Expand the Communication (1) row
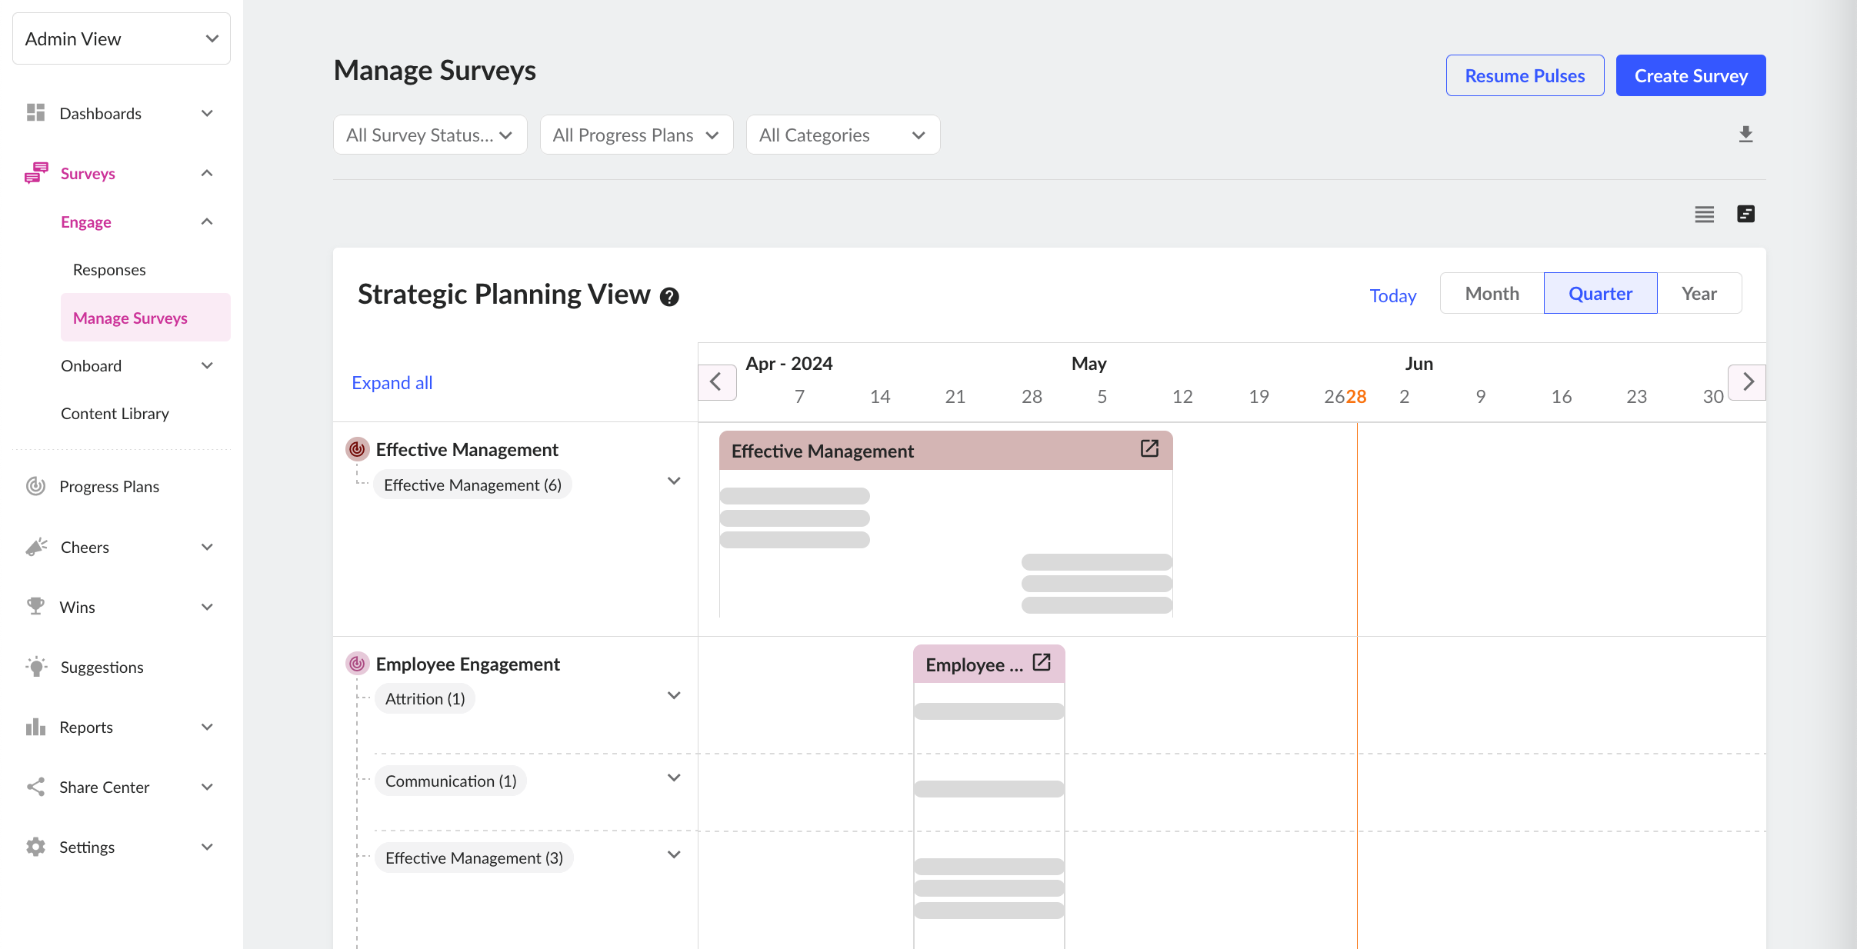This screenshot has height=949, width=1857. coord(674,778)
